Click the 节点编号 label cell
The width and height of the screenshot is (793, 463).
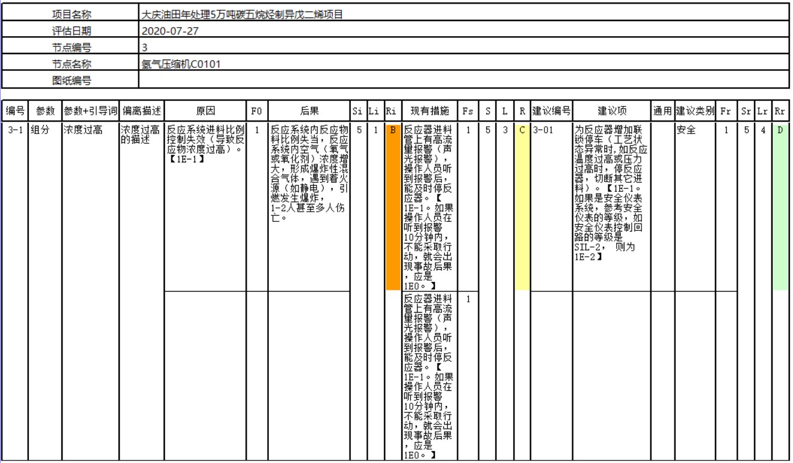[x=70, y=46]
